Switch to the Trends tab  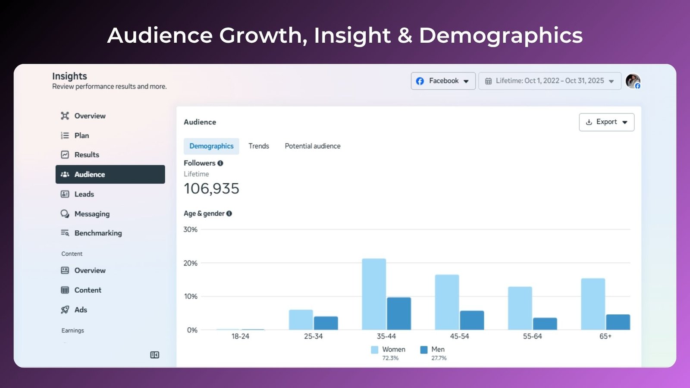(x=259, y=146)
